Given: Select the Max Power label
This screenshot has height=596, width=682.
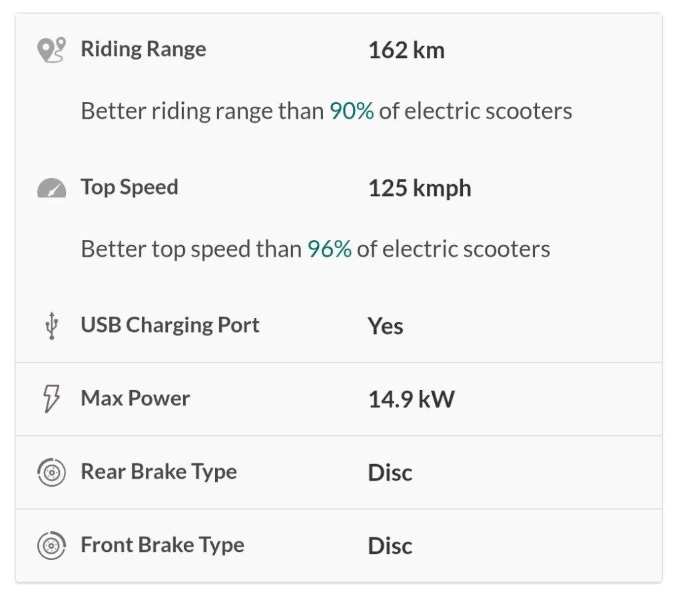Looking at the screenshot, I should [135, 399].
